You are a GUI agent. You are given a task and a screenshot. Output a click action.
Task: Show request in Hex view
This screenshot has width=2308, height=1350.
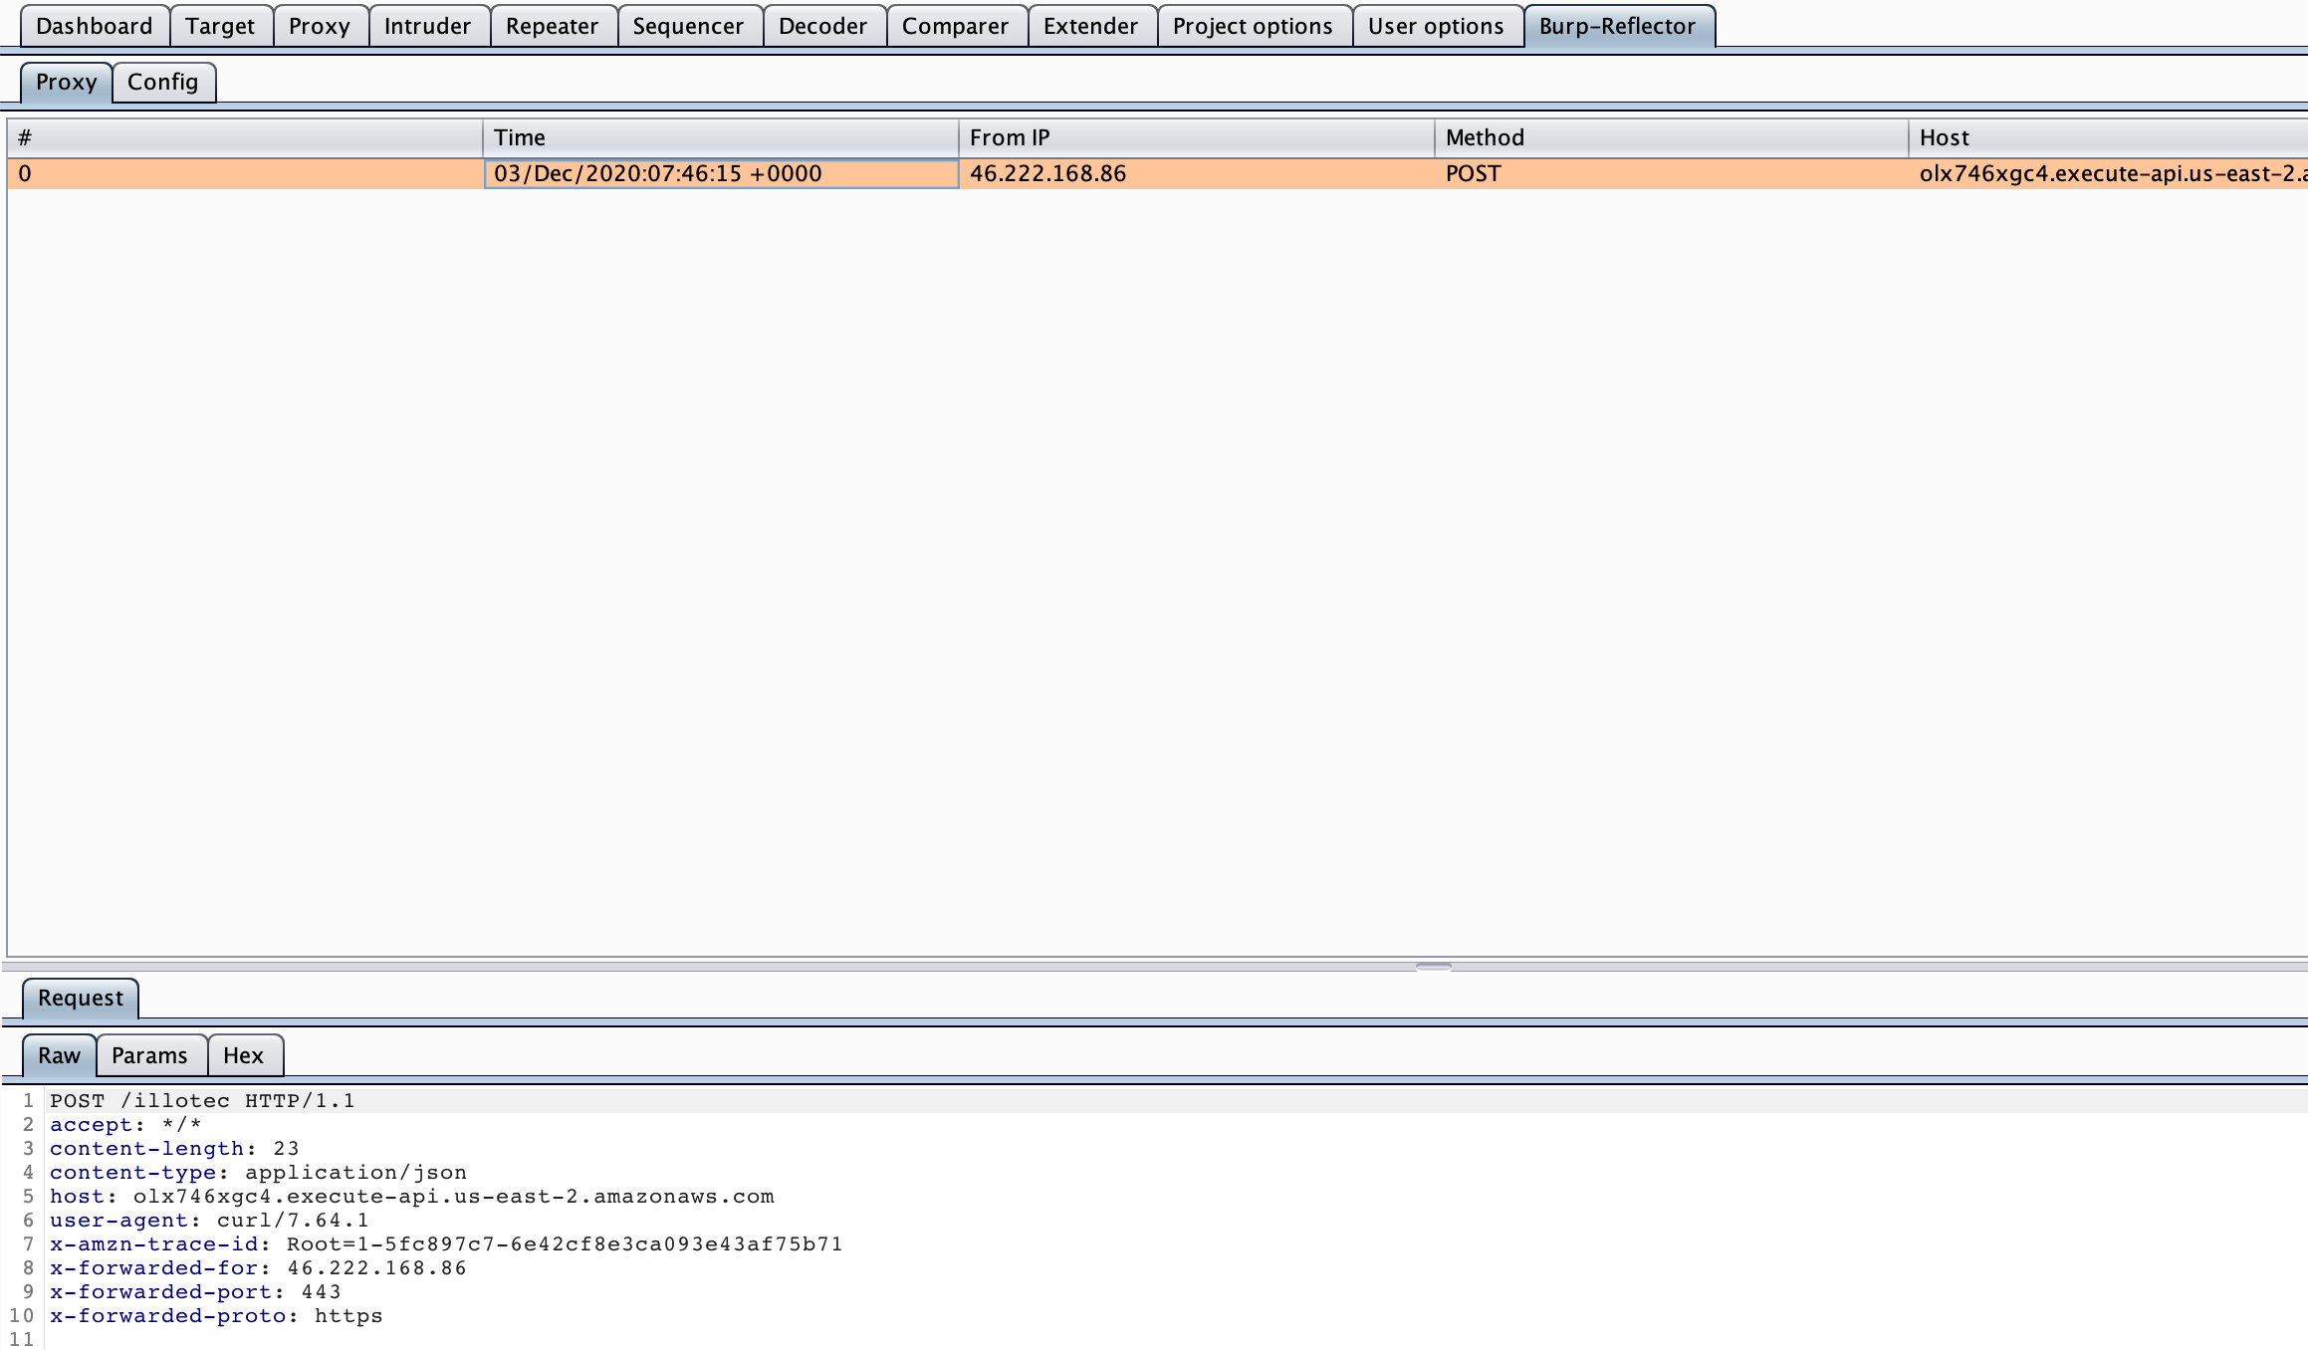[x=243, y=1055]
